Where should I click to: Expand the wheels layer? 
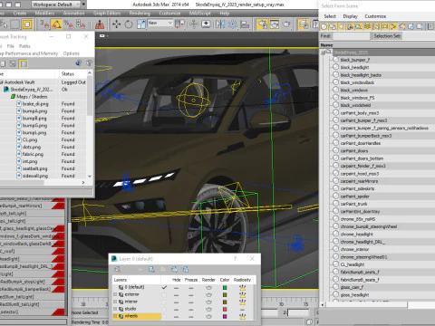[x=115, y=316]
